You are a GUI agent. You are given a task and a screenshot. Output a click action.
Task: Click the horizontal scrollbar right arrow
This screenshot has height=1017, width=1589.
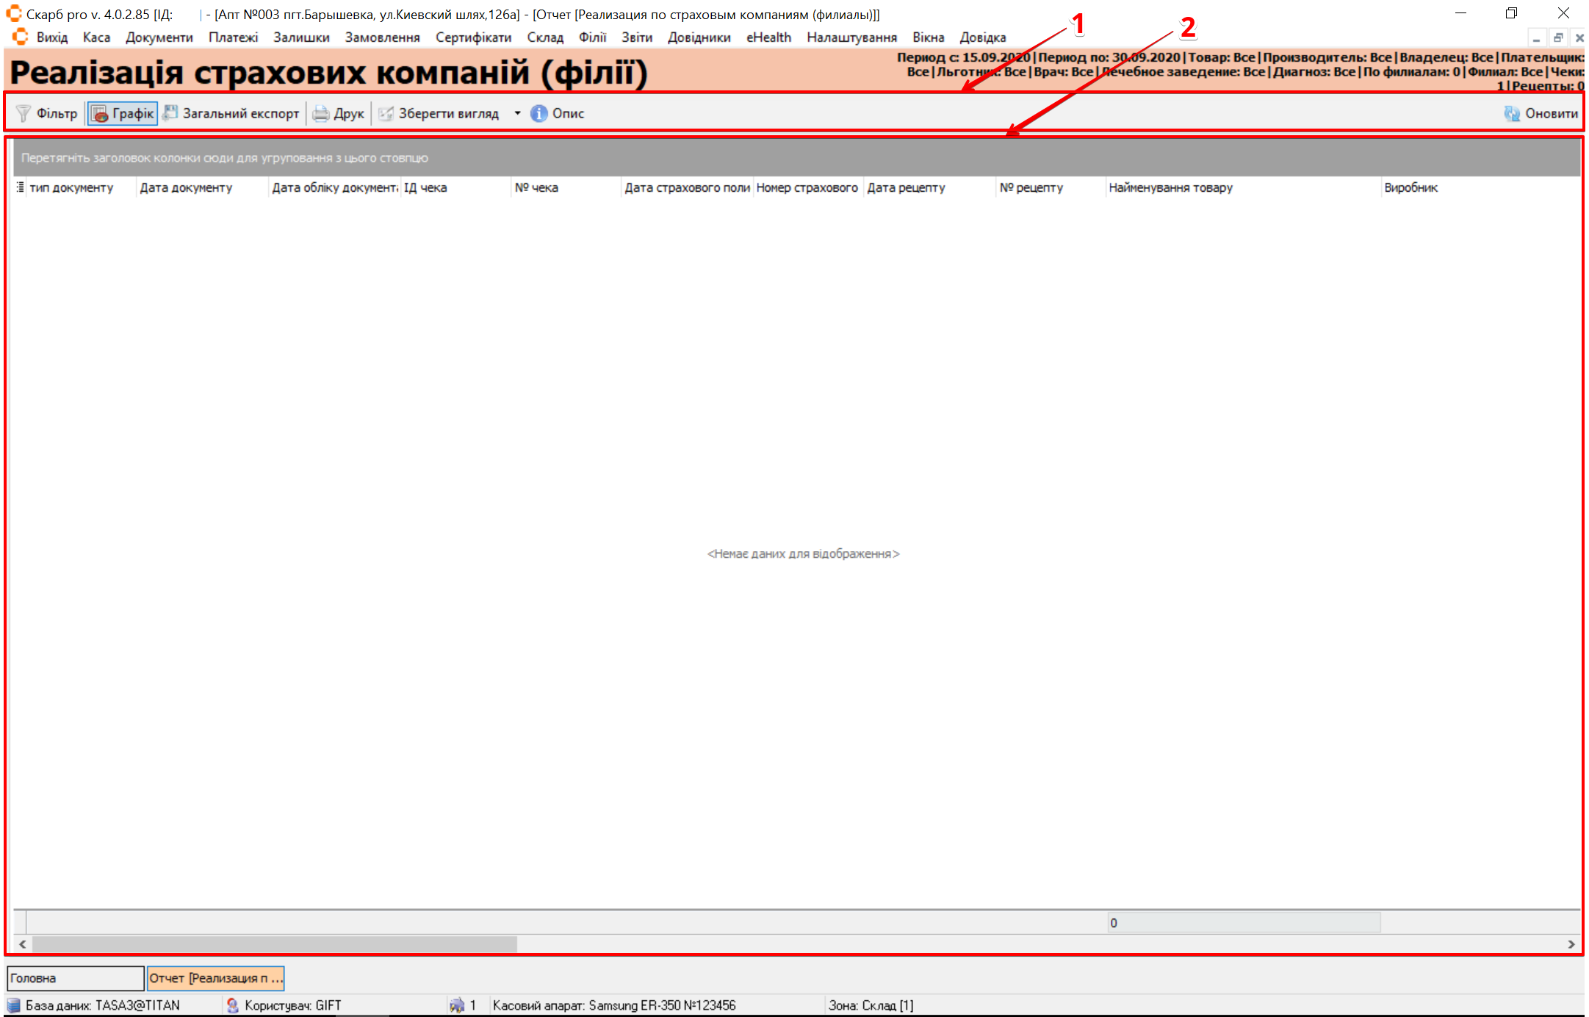coord(1571,944)
